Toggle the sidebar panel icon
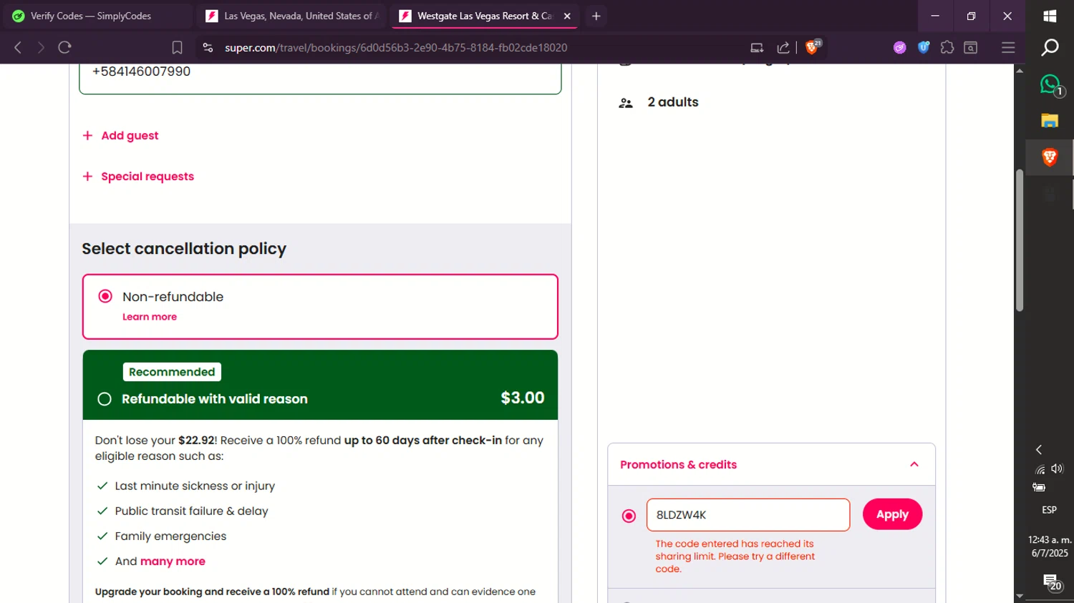 click(971, 47)
